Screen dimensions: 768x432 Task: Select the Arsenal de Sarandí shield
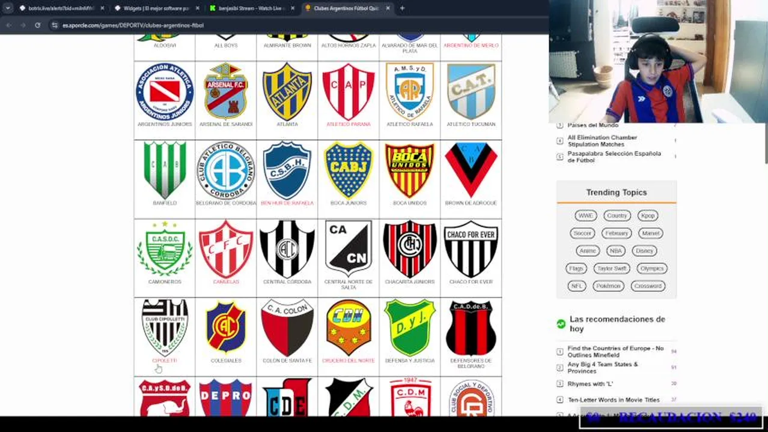coord(226,92)
